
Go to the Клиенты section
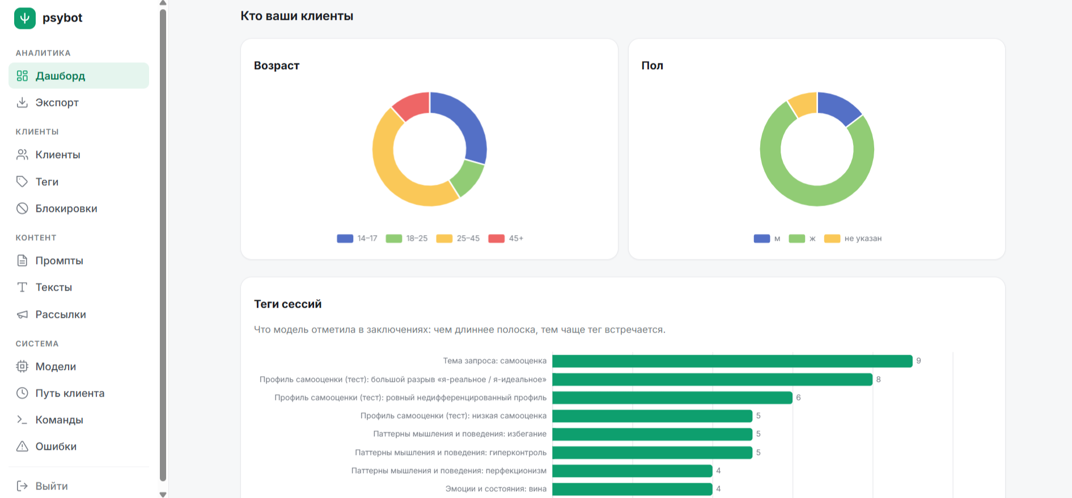[79, 155]
